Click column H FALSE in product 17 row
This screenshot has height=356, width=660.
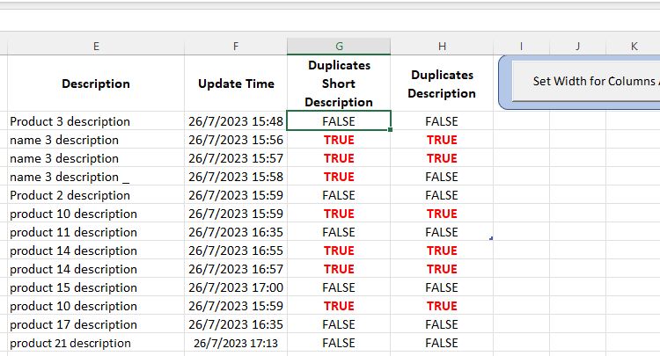(442, 324)
